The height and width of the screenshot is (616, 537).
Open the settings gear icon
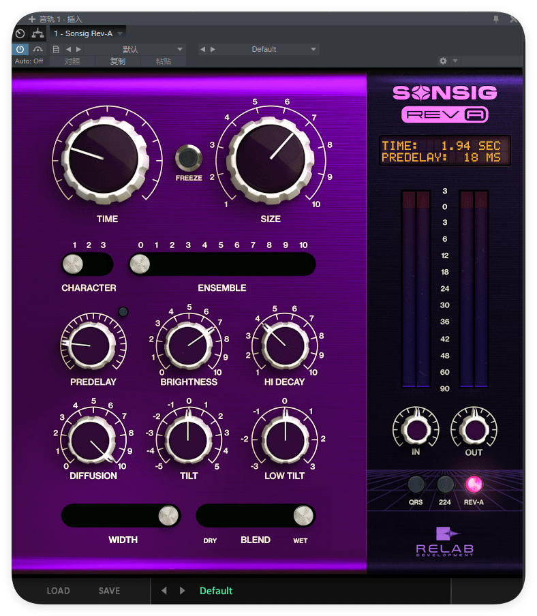pos(443,61)
